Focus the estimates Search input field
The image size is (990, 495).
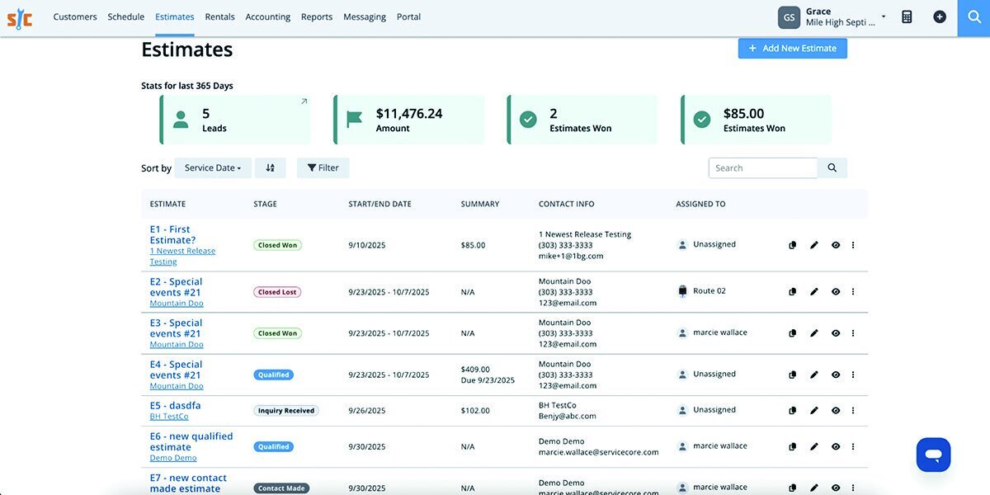[x=763, y=167]
